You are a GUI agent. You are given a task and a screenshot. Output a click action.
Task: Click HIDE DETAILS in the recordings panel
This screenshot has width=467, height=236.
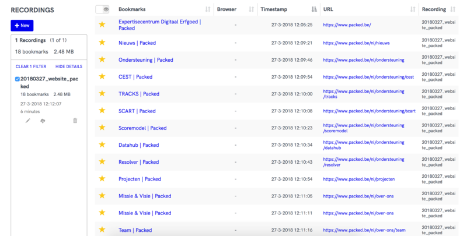tap(69, 67)
